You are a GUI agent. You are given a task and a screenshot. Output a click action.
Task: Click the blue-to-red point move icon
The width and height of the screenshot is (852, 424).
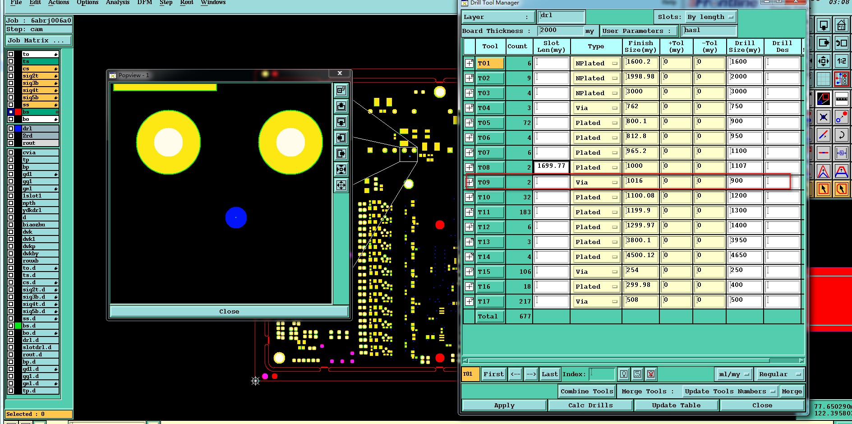(842, 117)
